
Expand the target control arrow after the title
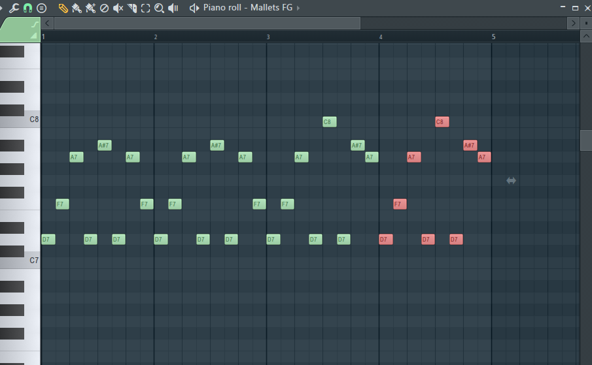[298, 8]
